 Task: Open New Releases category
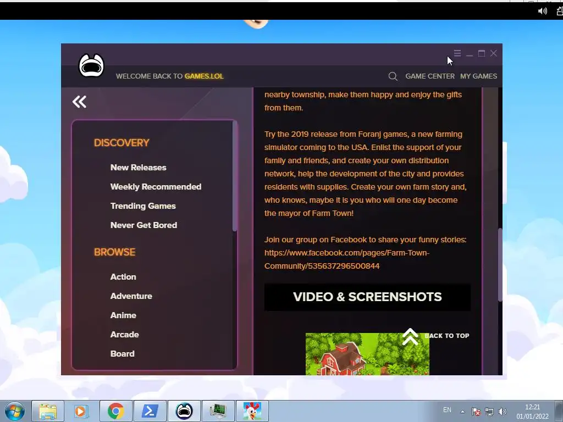pos(138,168)
